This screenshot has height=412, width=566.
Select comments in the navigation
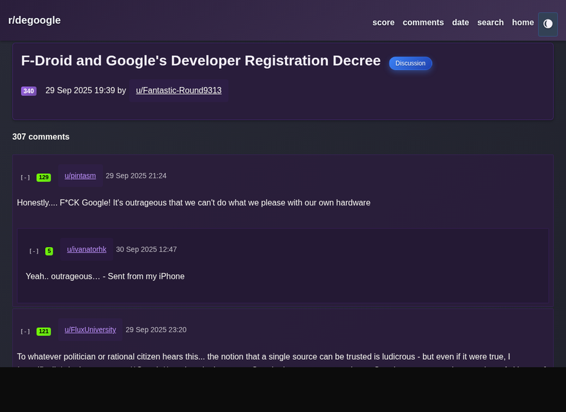pos(423,23)
